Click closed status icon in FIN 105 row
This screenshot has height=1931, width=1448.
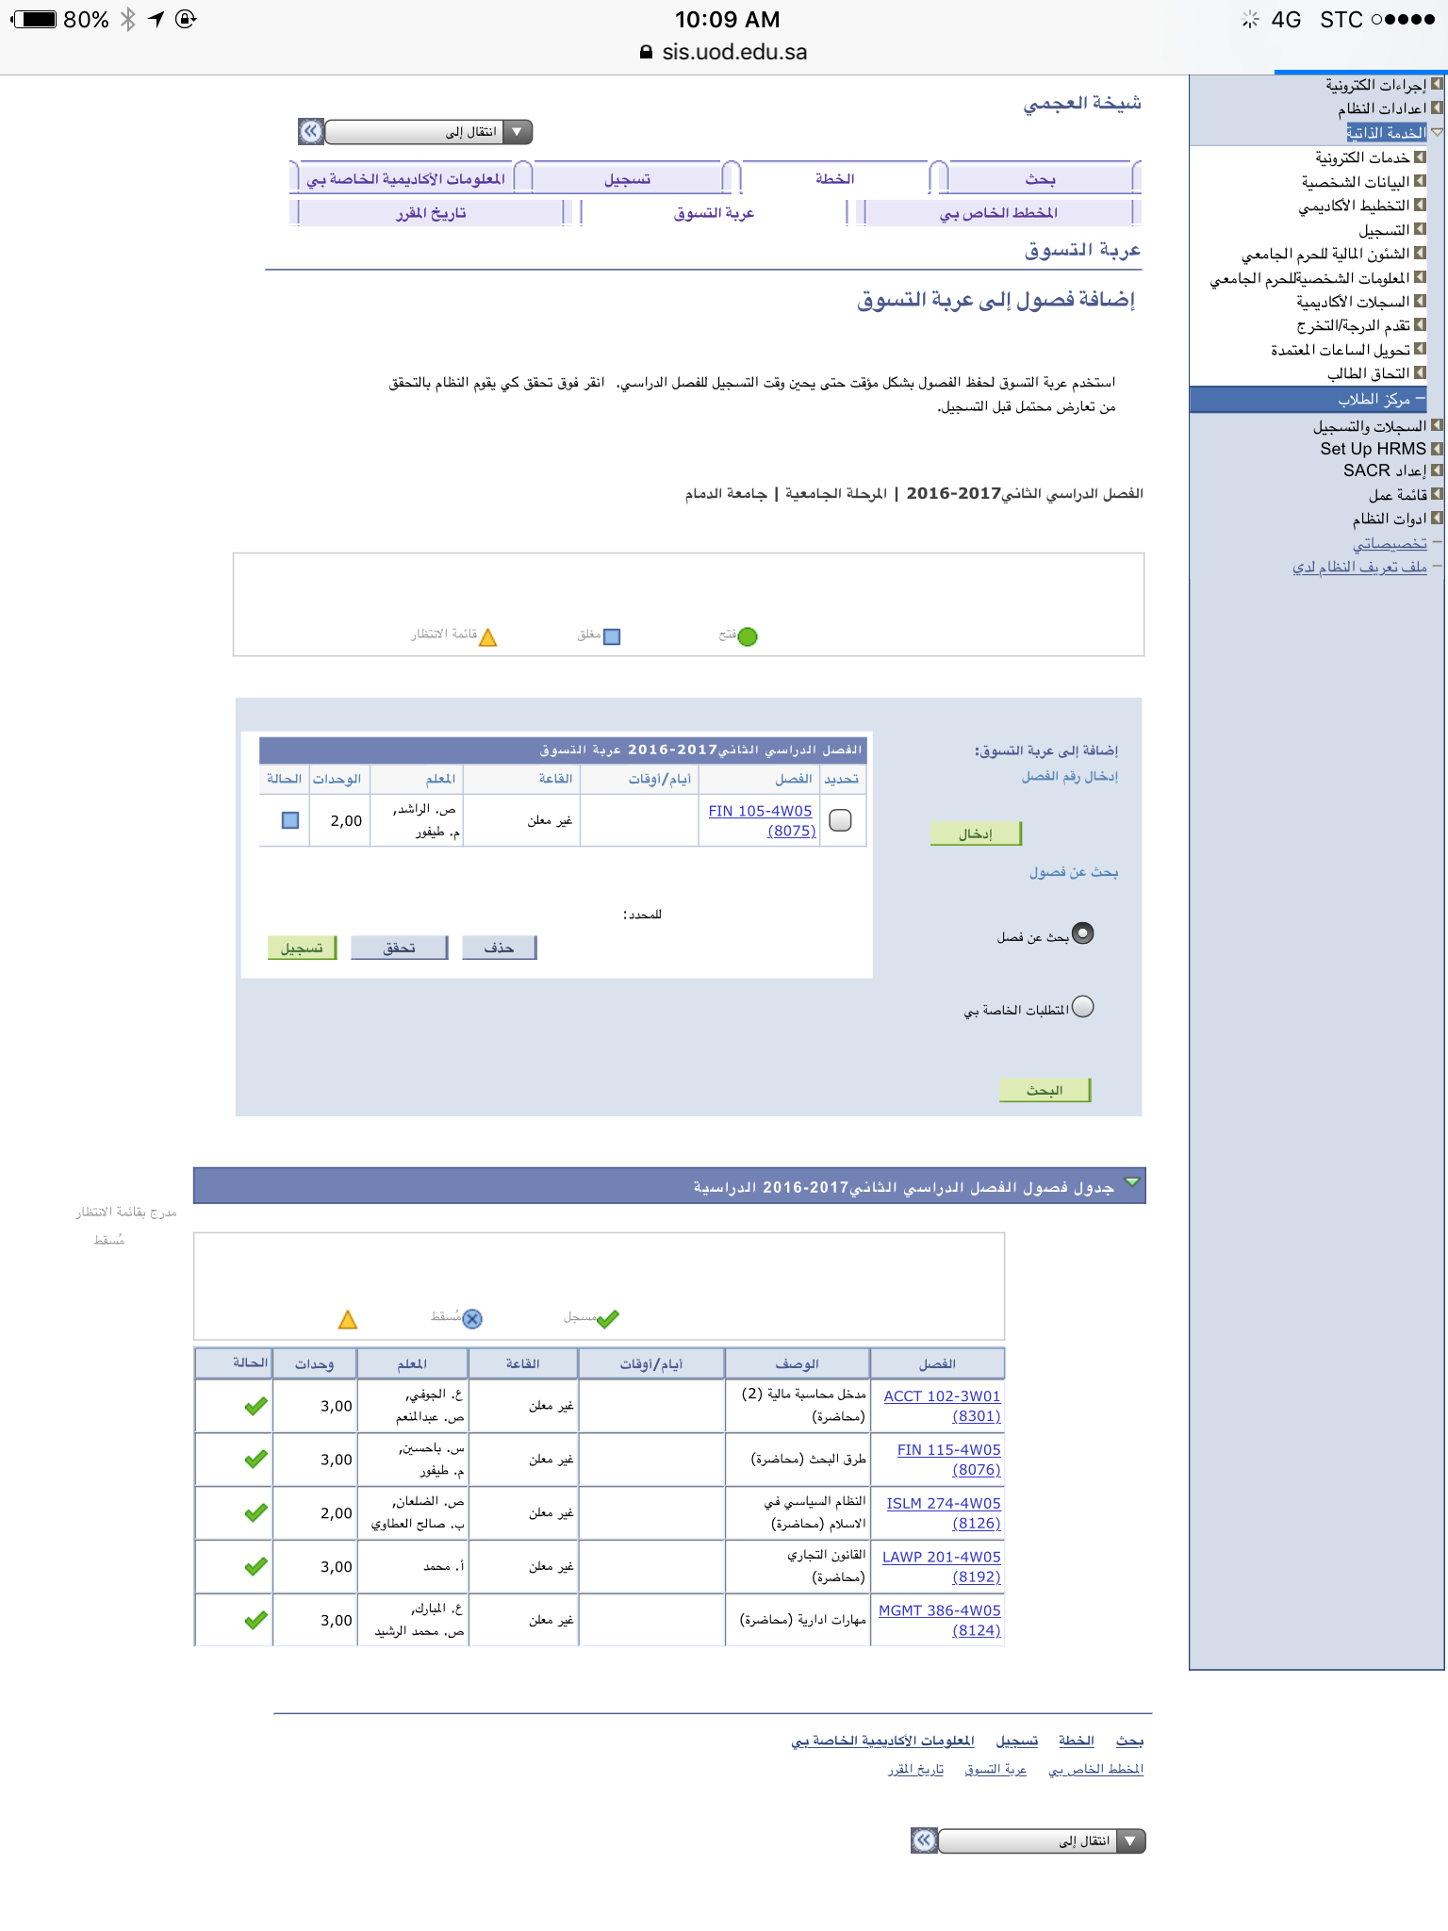(290, 820)
